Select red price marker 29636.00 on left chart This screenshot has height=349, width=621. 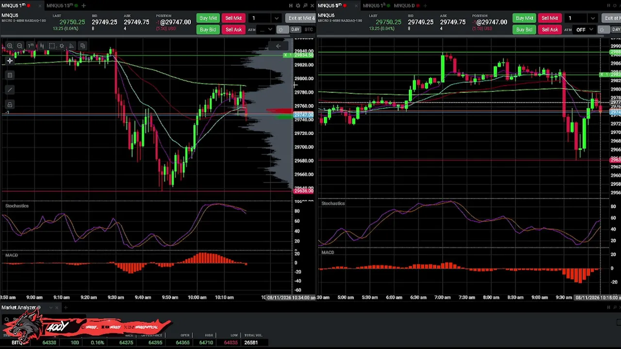point(304,191)
